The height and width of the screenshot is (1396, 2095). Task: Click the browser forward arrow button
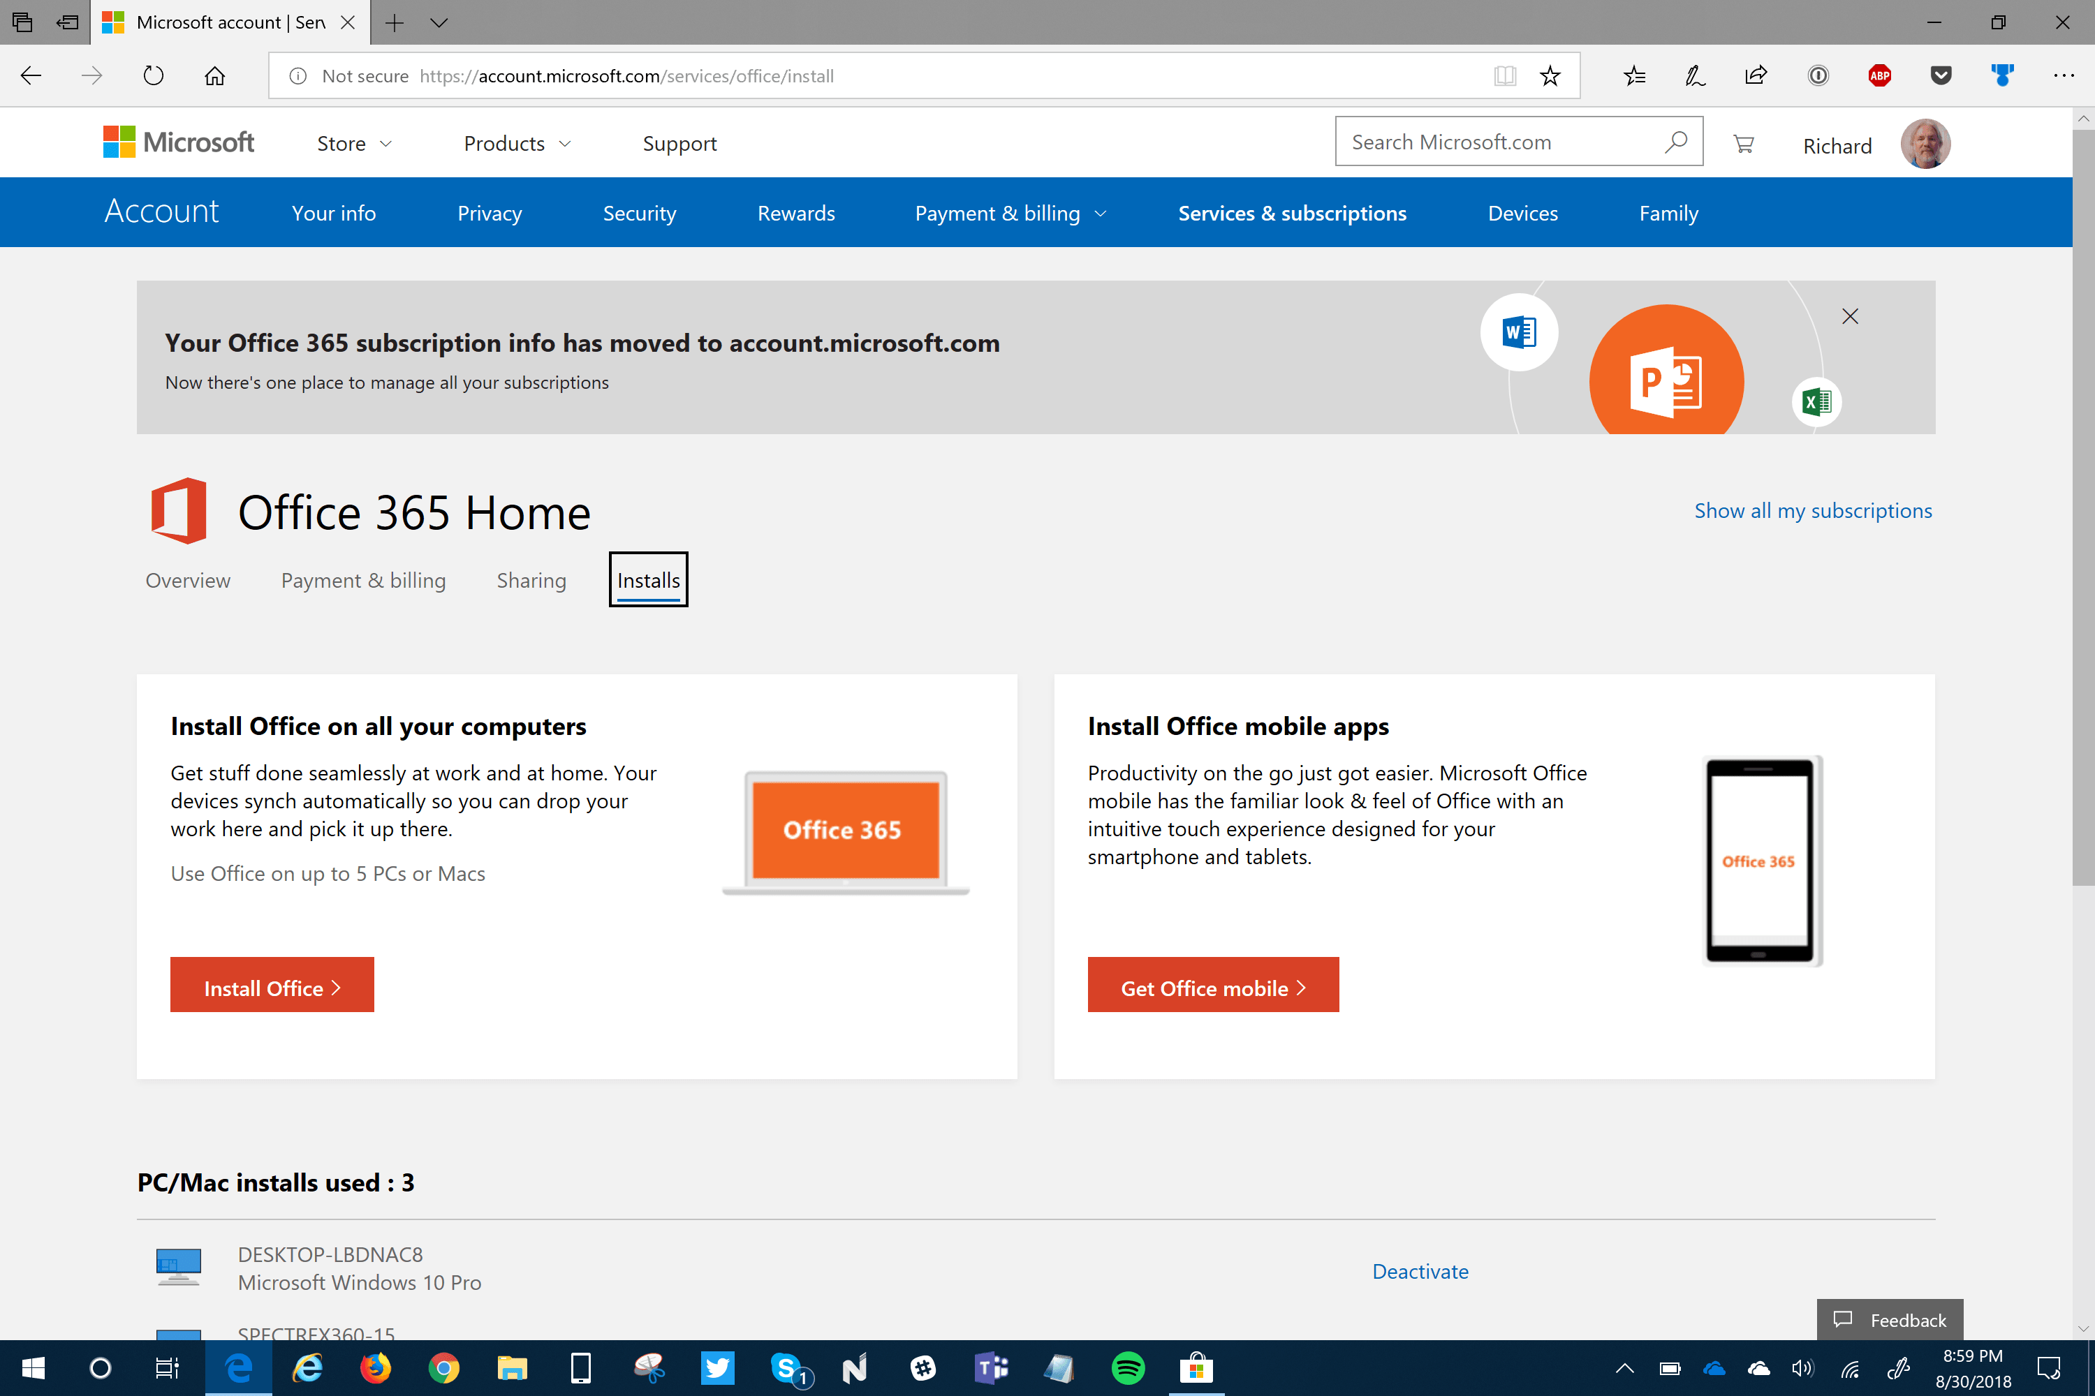(x=91, y=75)
